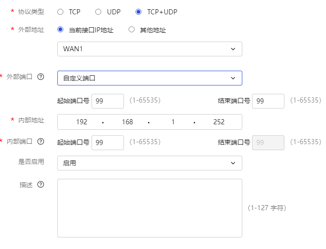Click disabled internal 结束端口号 field
Viewport: 326px width, 249px height.
point(268,143)
